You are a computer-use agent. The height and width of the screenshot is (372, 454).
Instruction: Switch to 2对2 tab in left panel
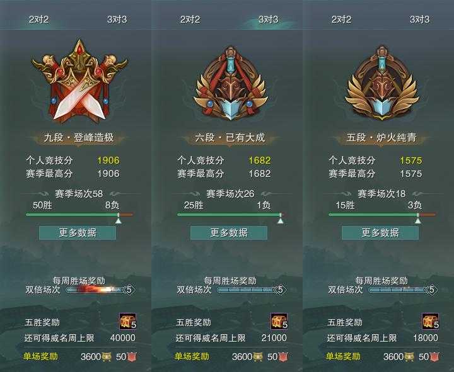[x=39, y=20]
